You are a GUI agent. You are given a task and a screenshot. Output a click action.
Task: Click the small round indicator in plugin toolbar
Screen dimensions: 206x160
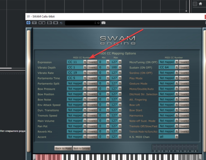(x=61, y=23)
